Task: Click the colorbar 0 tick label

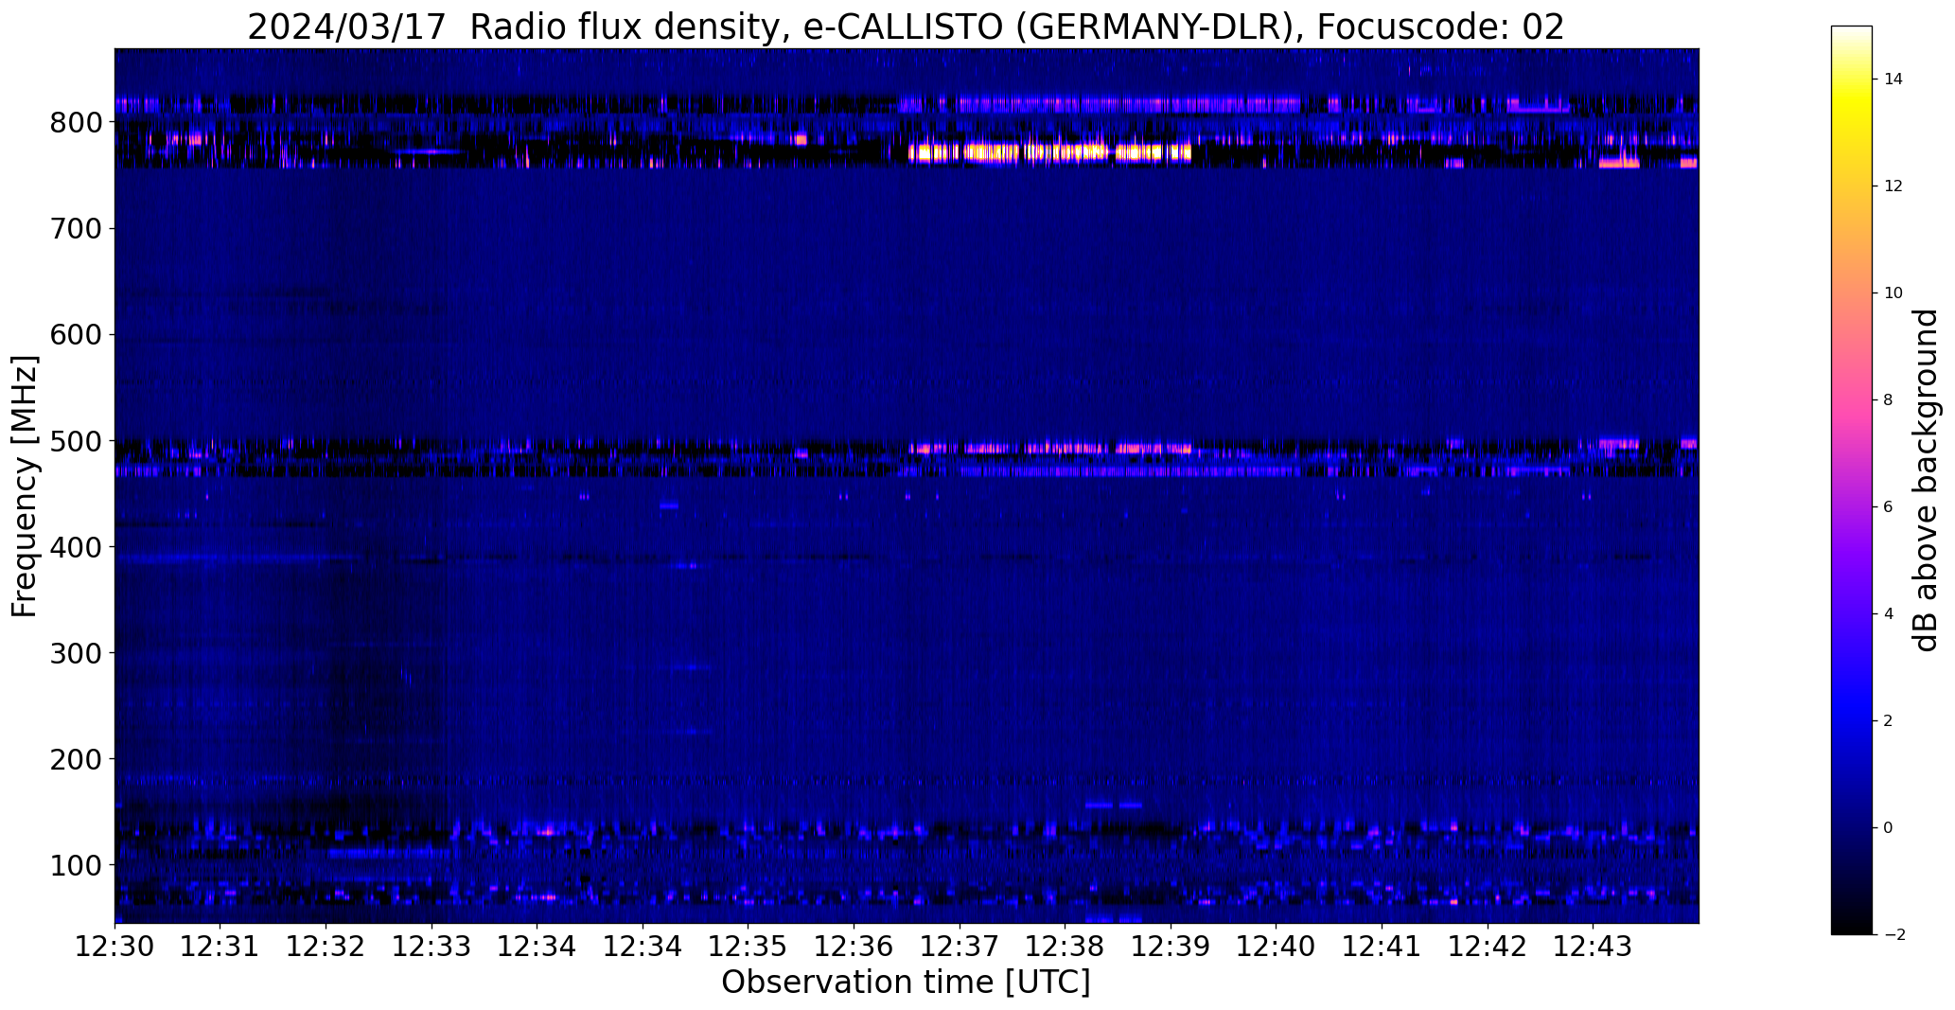Action: click(1889, 828)
